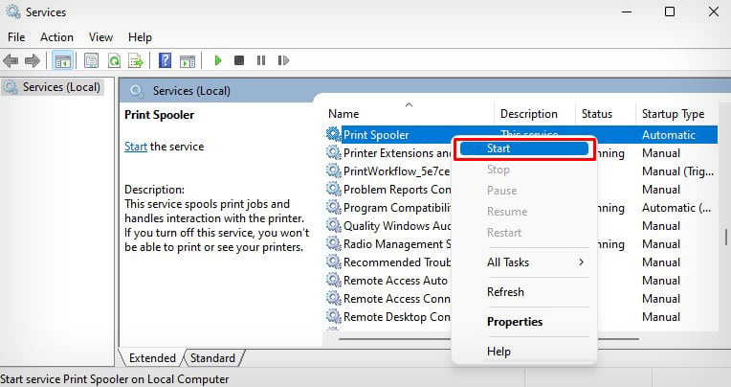Image resolution: width=731 pixels, height=387 pixels.
Task: Click the Pause Service toolbar button
Action: point(261,60)
